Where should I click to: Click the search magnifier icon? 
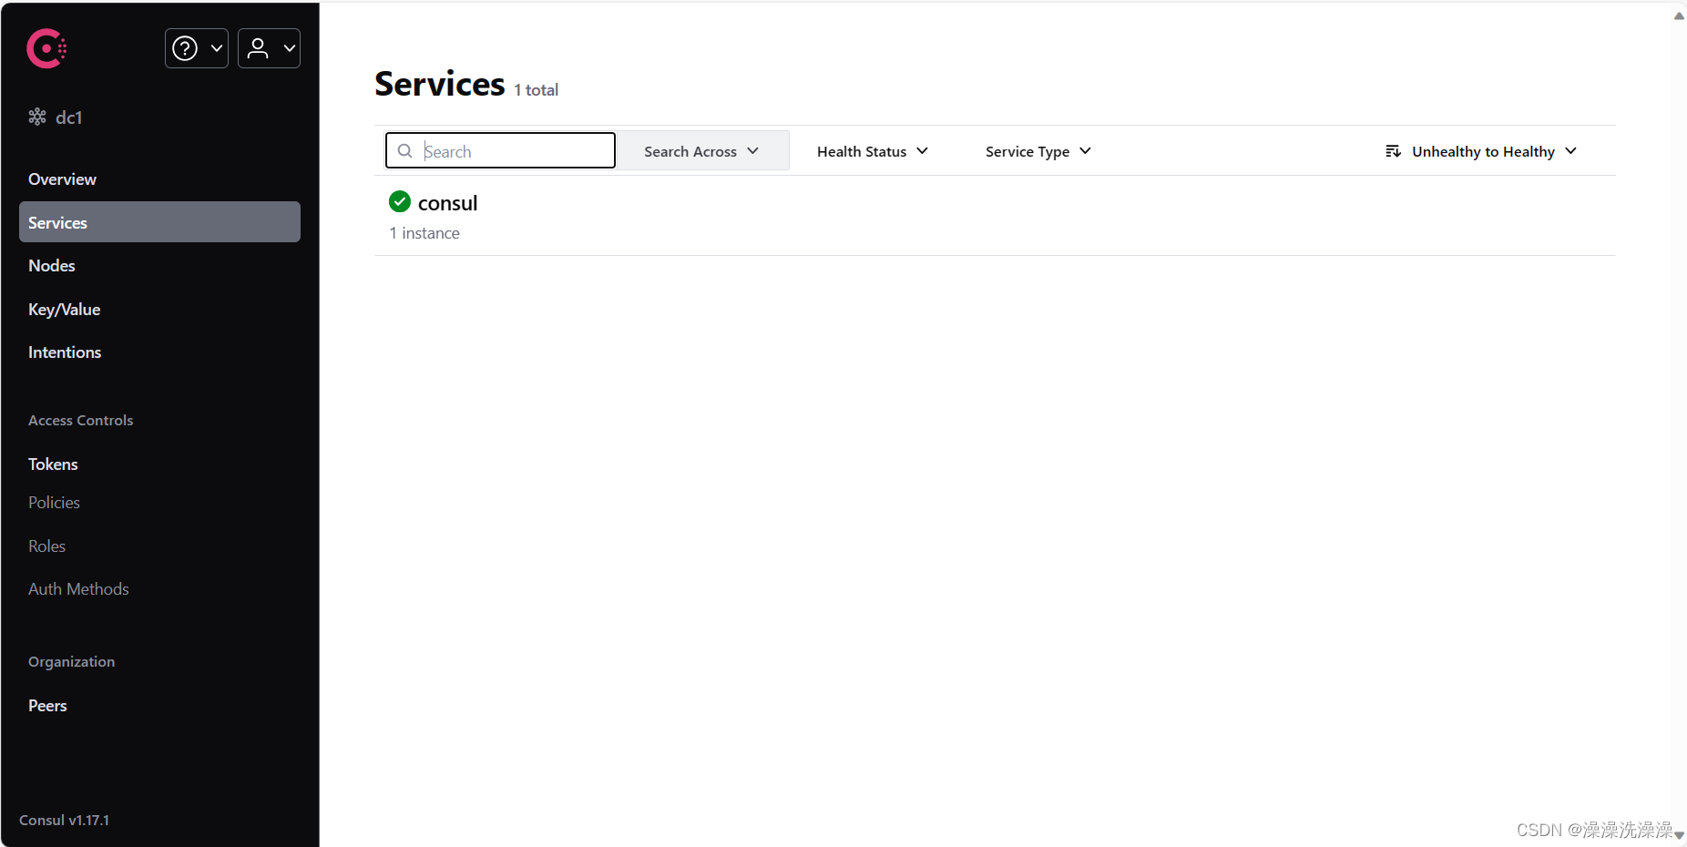click(x=405, y=150)
